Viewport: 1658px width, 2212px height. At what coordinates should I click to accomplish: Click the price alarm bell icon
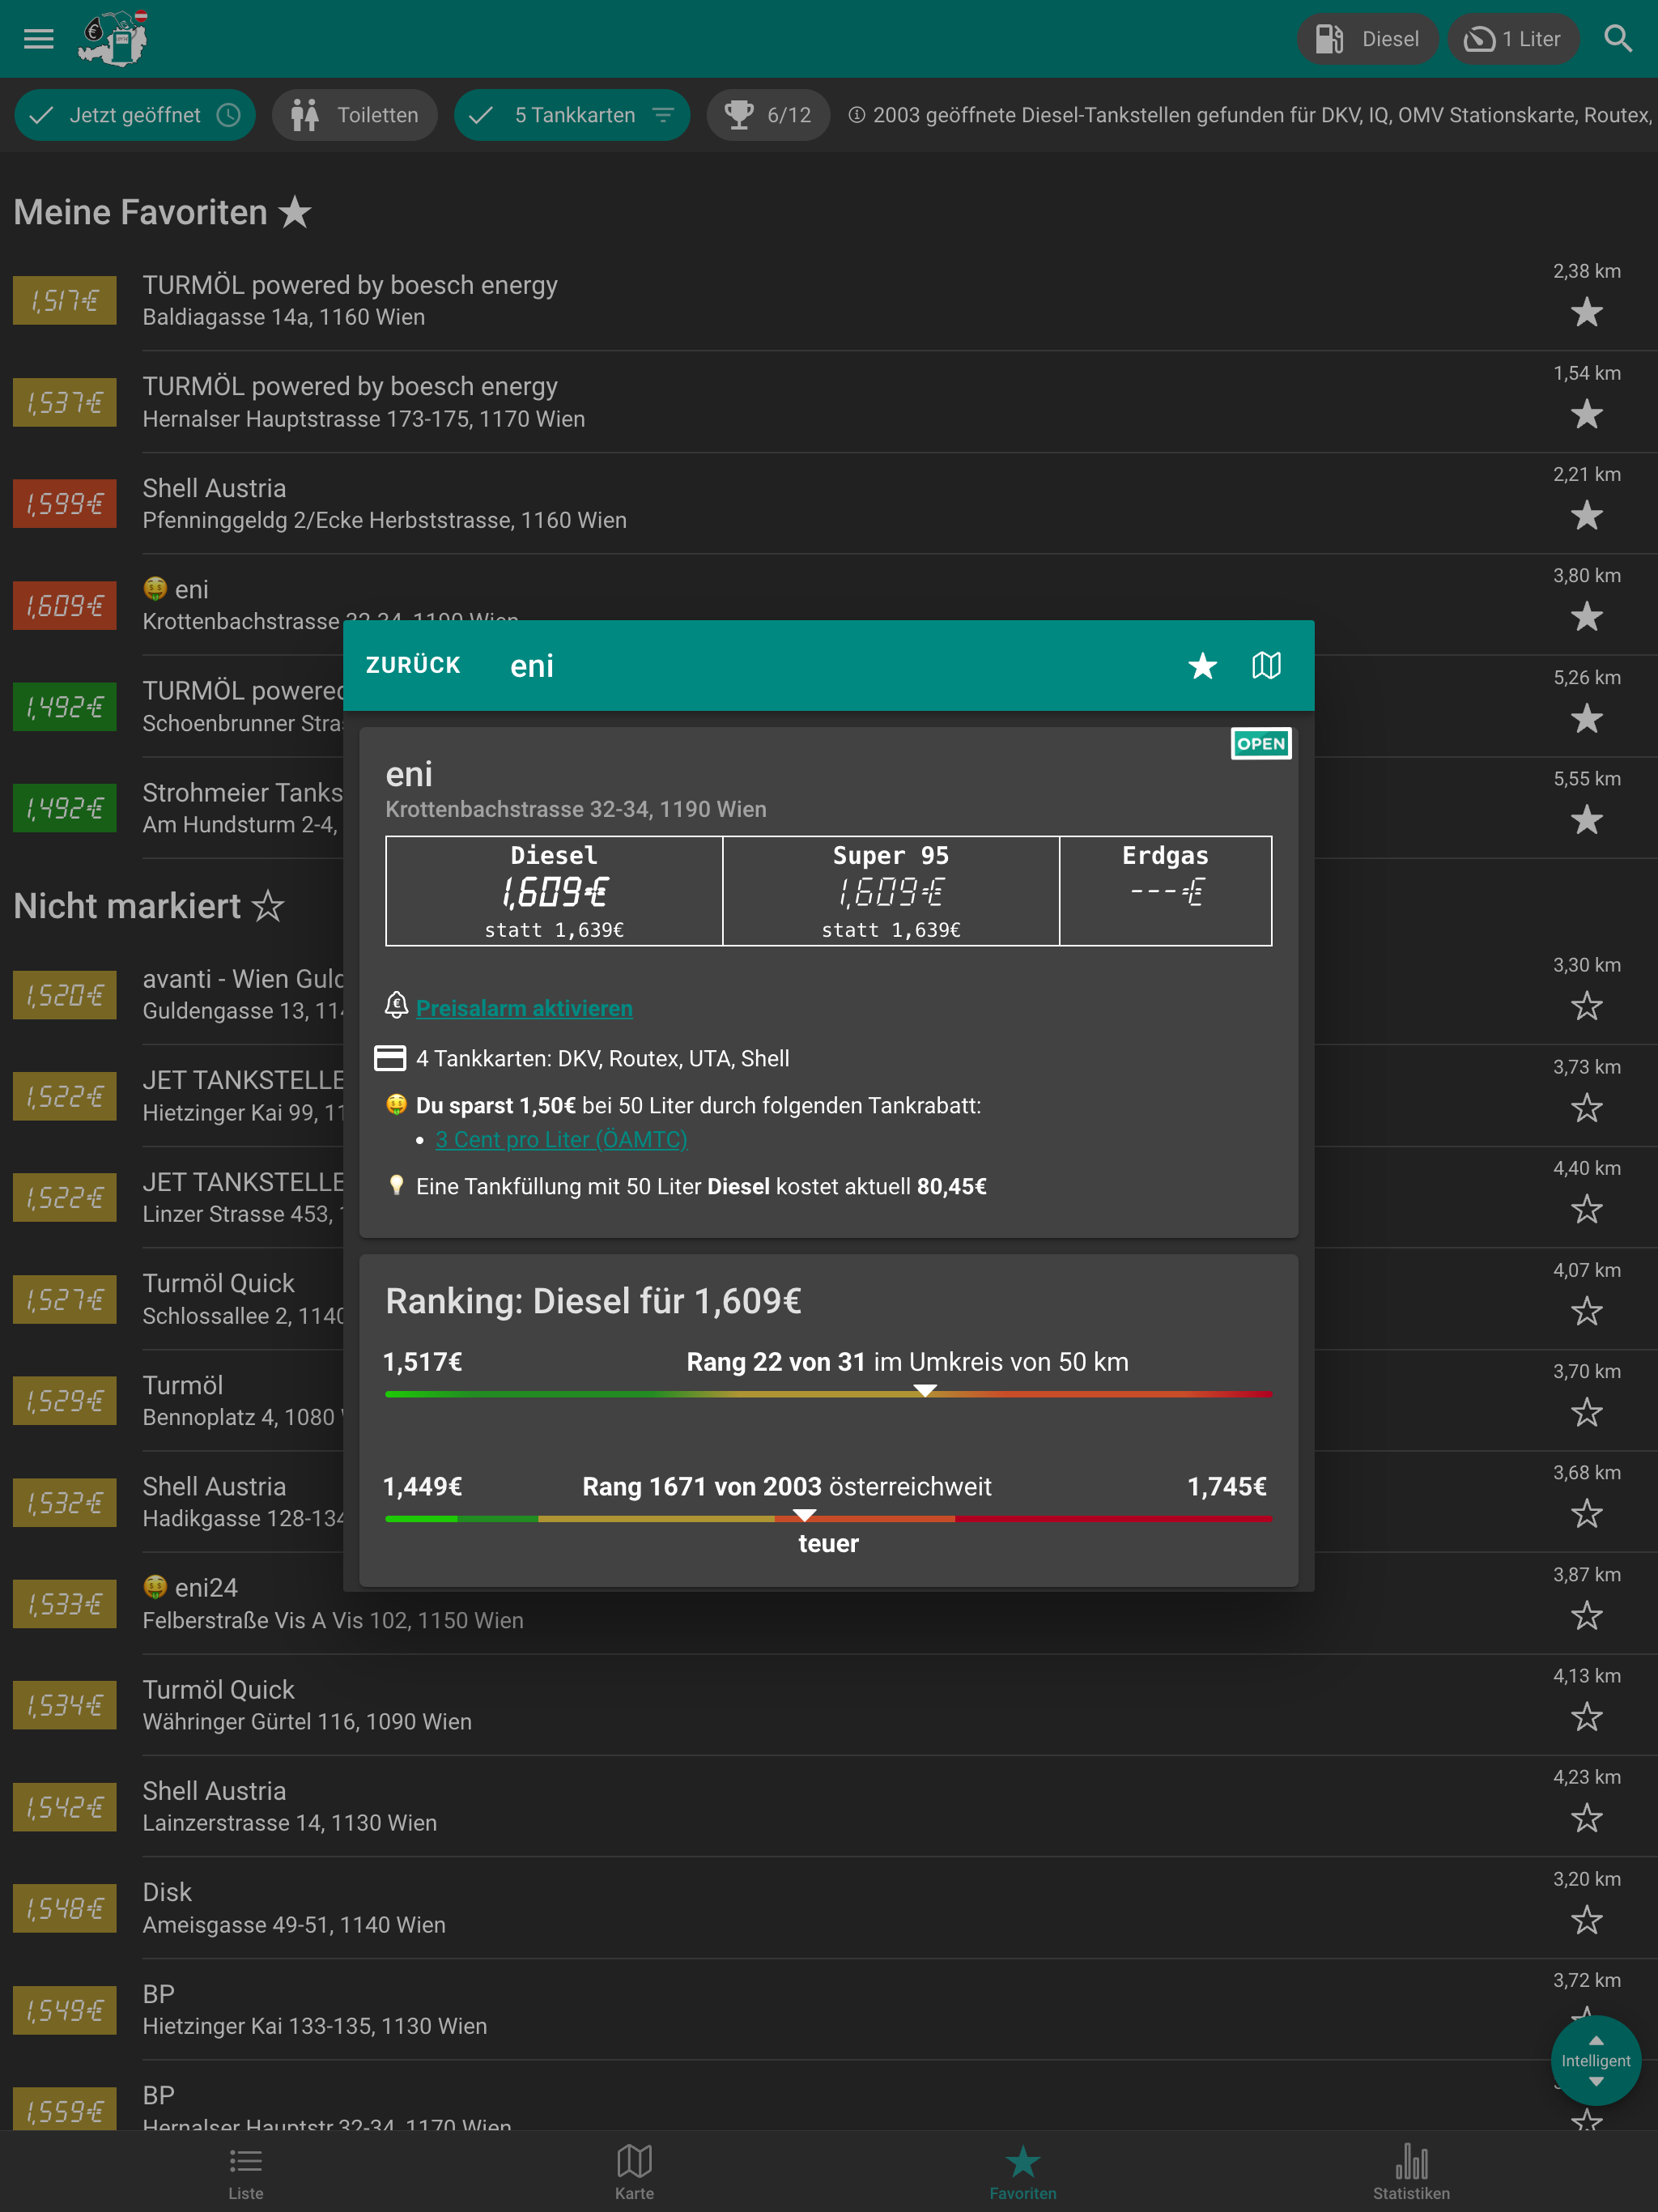coord(396,1006)
